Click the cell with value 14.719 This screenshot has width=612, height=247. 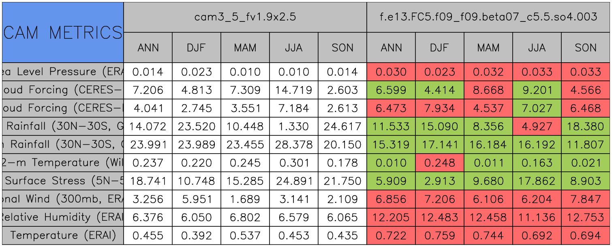click(x=293, y=90)
